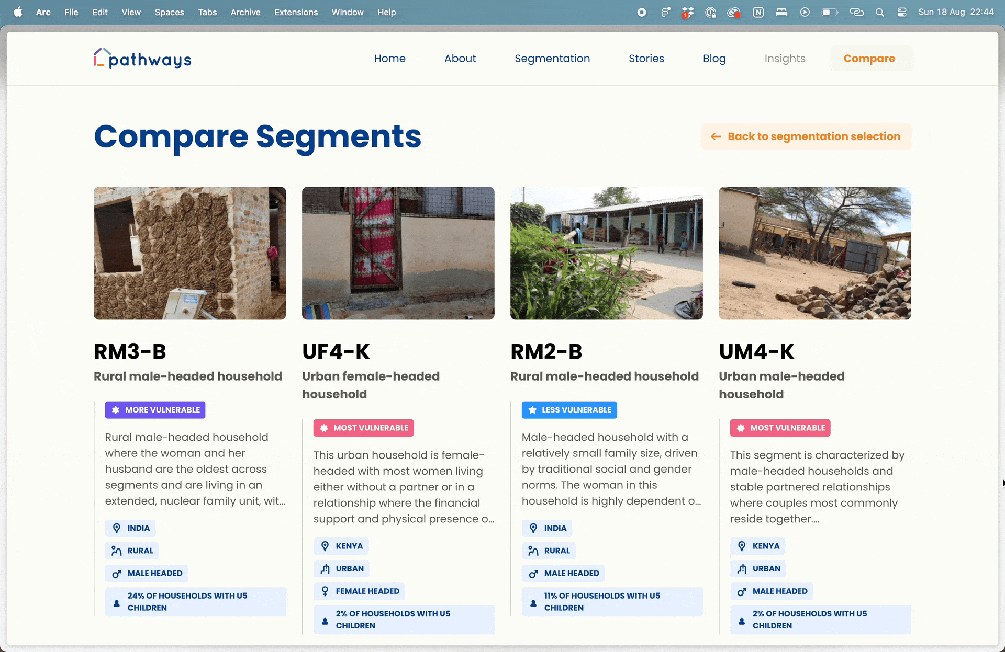
Task: Open the Stories nav link
Action: click(646, 59)
